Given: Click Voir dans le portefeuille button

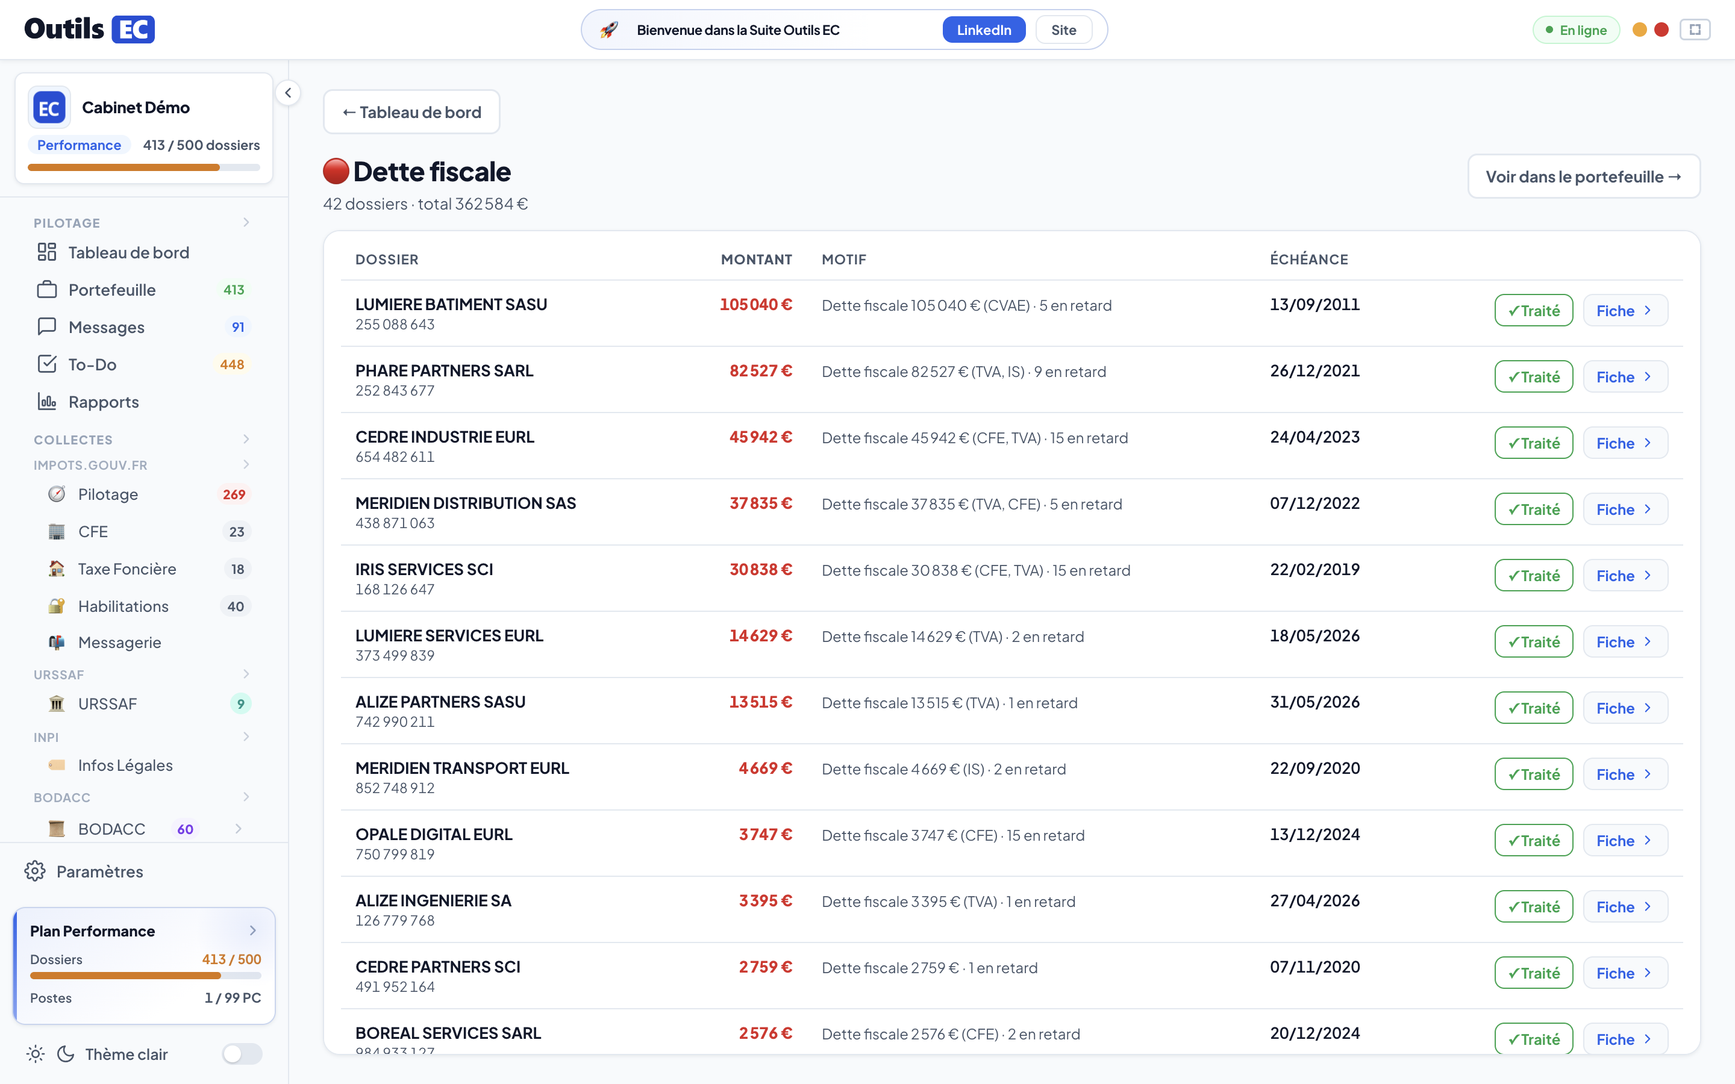Looking at the screenshot, I should [x=1584, y=176].
